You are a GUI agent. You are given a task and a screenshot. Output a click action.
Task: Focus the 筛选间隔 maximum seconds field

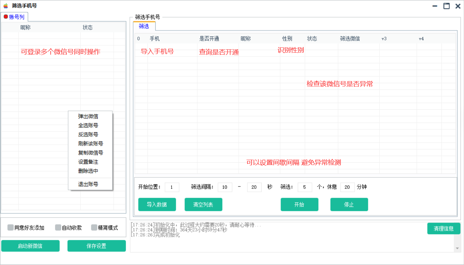coord(254,187)
